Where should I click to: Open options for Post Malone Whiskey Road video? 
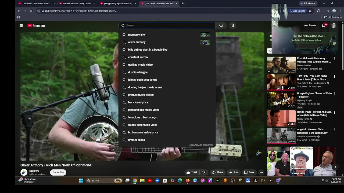click(x=334, y=59)
